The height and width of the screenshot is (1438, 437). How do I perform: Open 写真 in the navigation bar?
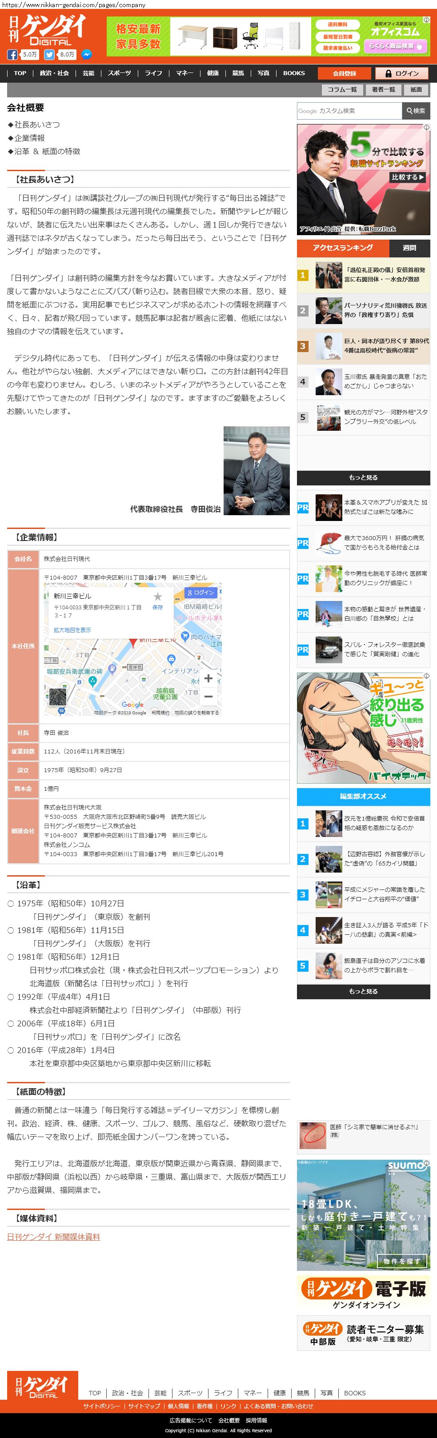coord(264,73)
